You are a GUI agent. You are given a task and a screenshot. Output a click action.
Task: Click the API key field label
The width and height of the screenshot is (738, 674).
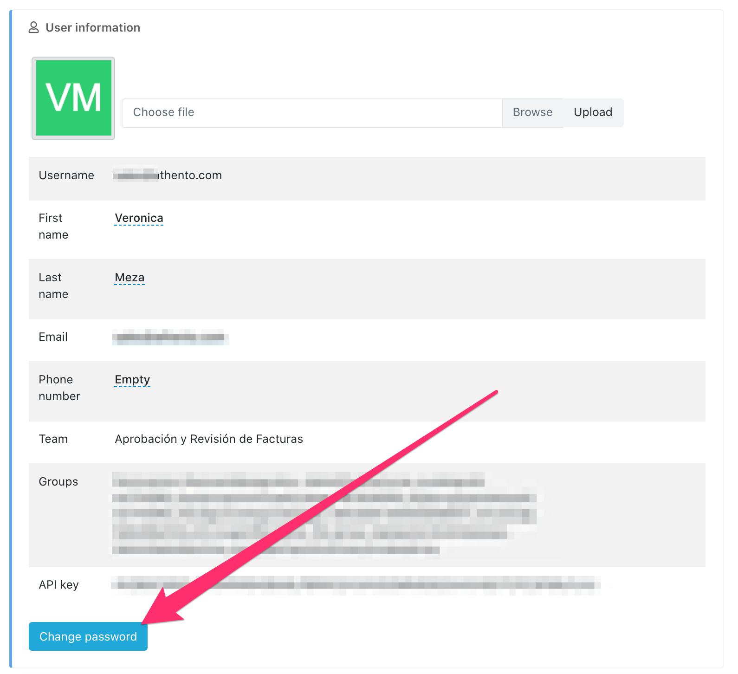click(58, 585)
